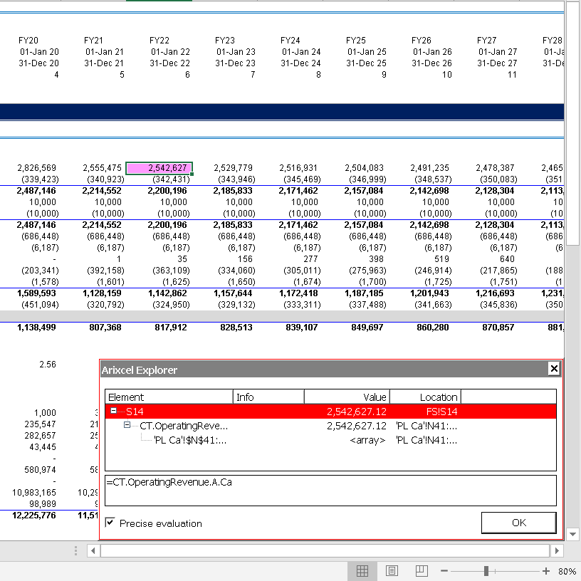Click the zoom in plus button
Image resolution: width=581 pixels, height=581 pixels.
(546, 571)
